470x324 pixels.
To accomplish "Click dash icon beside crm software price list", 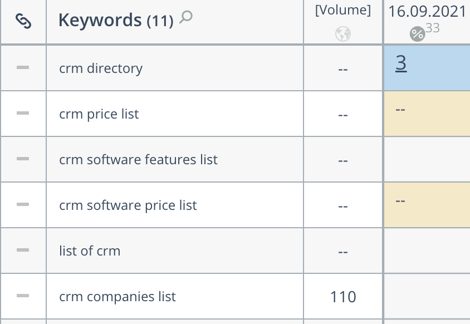I will click(23, 204).
